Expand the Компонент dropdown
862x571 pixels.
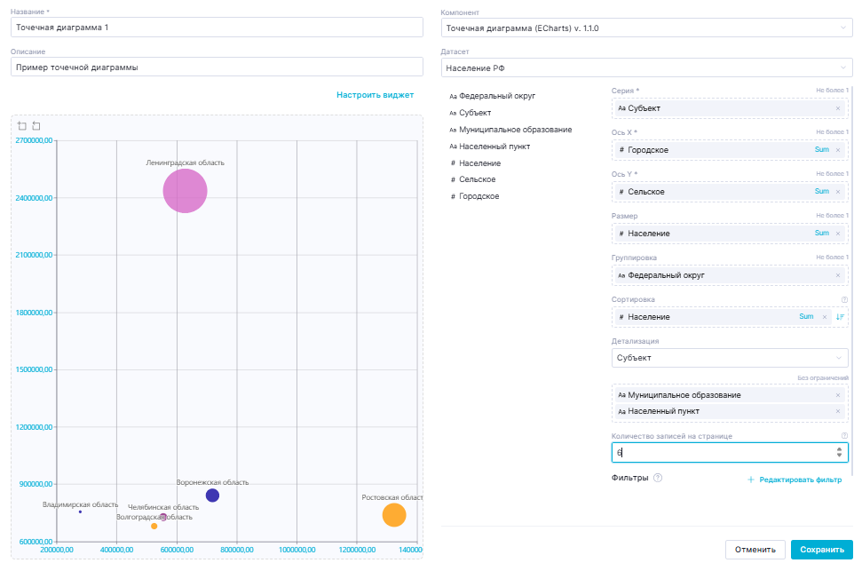pyautogui.click(x=842, y=28)
